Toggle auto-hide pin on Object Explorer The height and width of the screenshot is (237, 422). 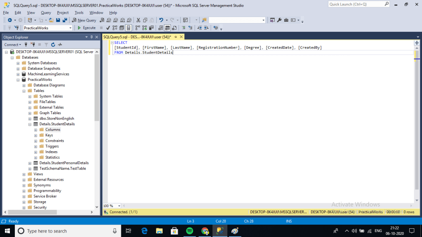(x=92, y=37)
